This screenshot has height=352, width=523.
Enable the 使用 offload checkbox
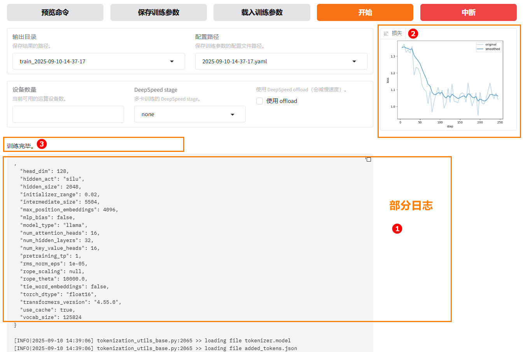(x=260, y=101)
